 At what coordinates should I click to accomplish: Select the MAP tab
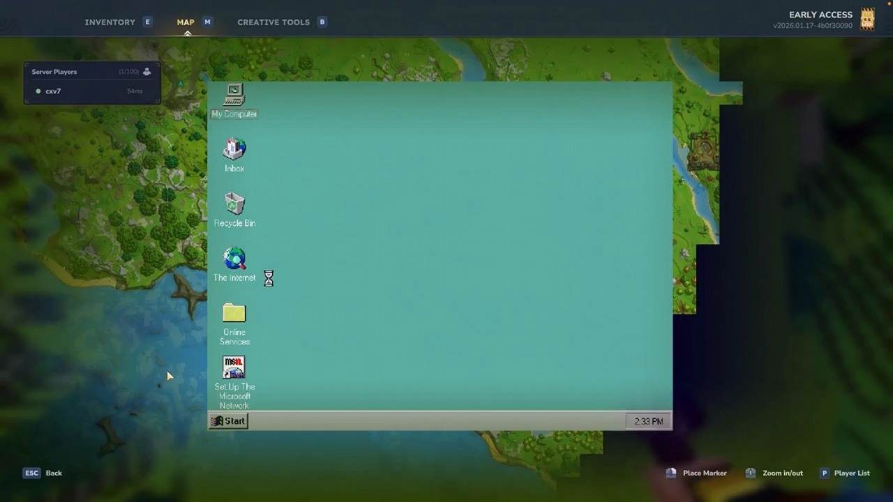[x=186, y=22]
